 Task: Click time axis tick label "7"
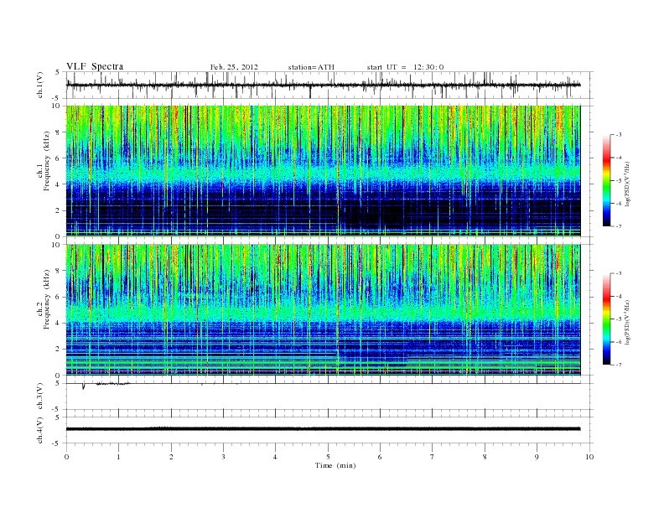point(433,457)
